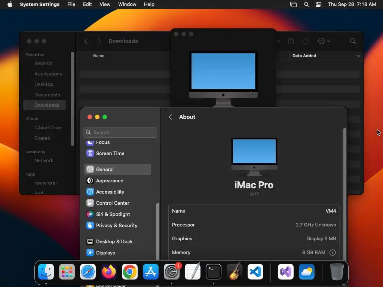This screenshot has height=287, width=383.
Task: Open Finder action menu dropdown
Action: click(324, 41)
